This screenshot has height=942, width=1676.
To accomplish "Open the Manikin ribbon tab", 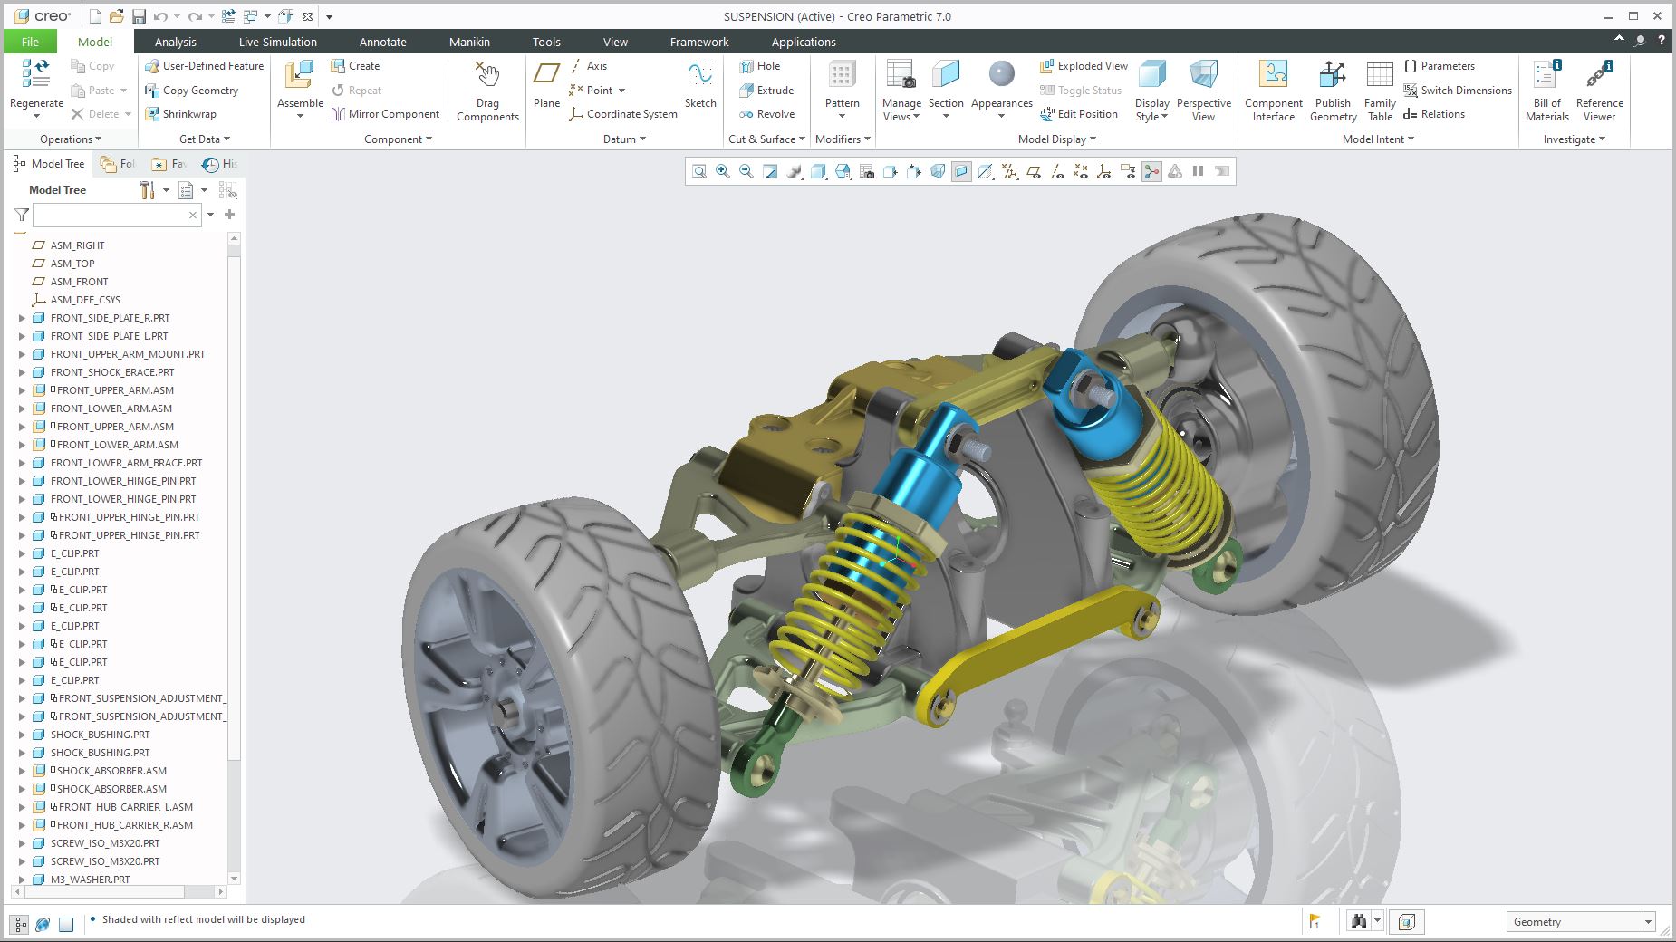I will (x=469, y=42).
